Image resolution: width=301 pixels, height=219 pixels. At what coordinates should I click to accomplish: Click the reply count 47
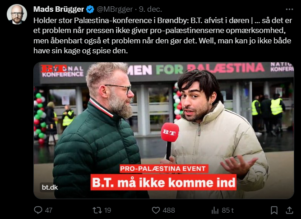(x=49, y=210)
